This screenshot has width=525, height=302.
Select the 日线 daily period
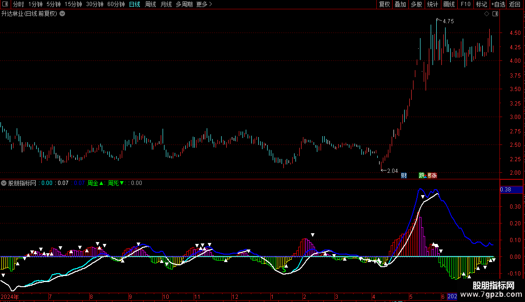135,4
